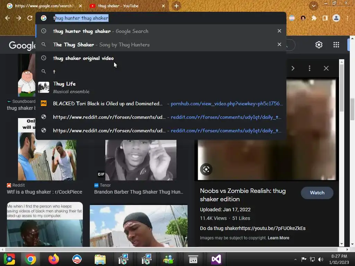This screenshot has width=355, height=266.
Task: Click 'Noobs vs Zombie Realish' title
Action: click(x=243, y=195)
